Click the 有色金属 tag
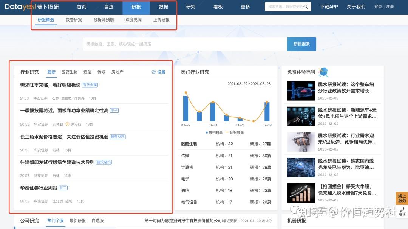408x229 pixels. point(90,85)
